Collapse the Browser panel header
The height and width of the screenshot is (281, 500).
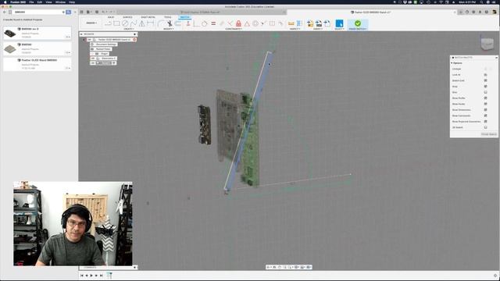pyautogui.click(x=81, y=34)
